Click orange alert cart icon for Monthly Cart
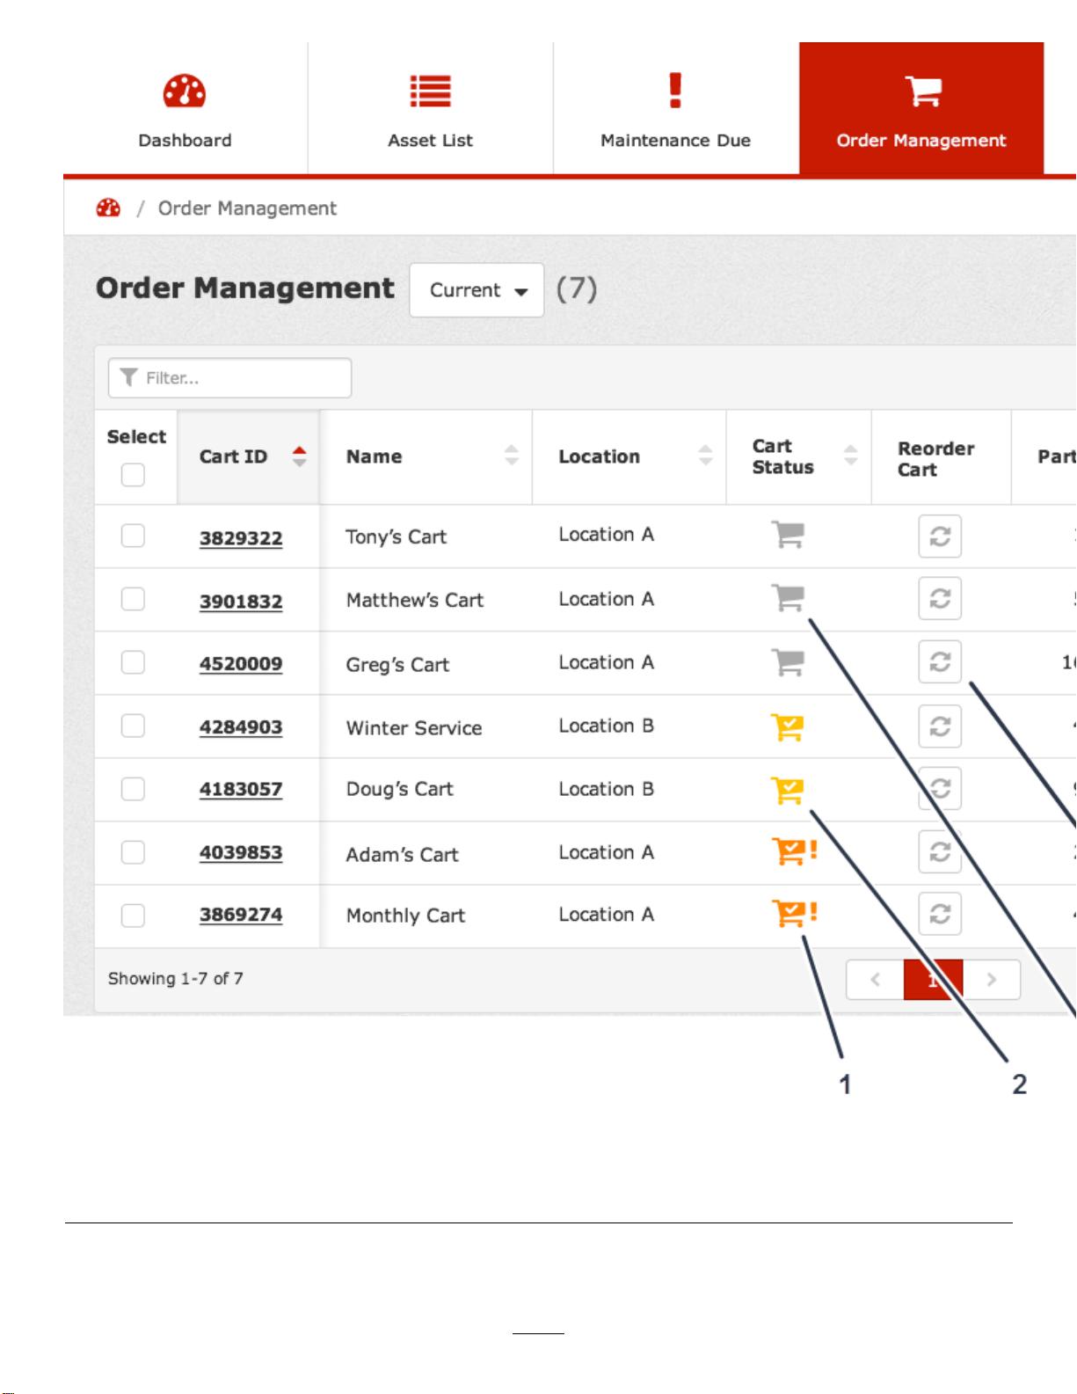 [x=795, y=914]
